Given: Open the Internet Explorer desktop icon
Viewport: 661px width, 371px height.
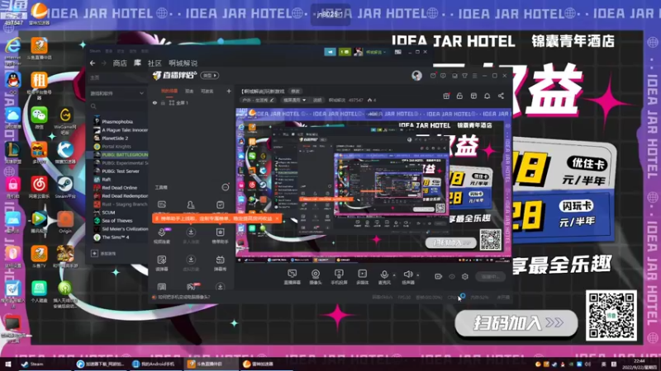Looking at the screenshot, I should pos(12,50).
